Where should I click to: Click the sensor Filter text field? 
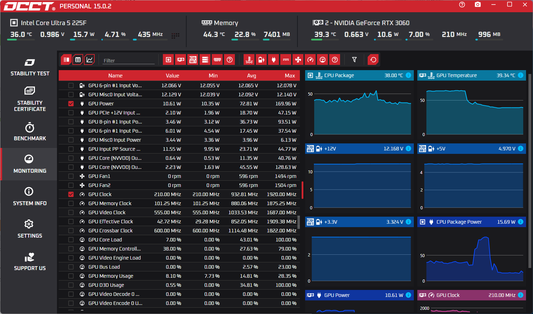(129, 60)
